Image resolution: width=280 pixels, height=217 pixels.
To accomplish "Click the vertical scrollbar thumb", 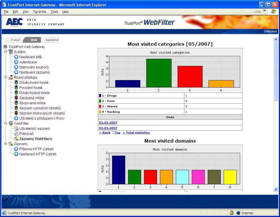I will pyautogui.click(x=276, y=71).
